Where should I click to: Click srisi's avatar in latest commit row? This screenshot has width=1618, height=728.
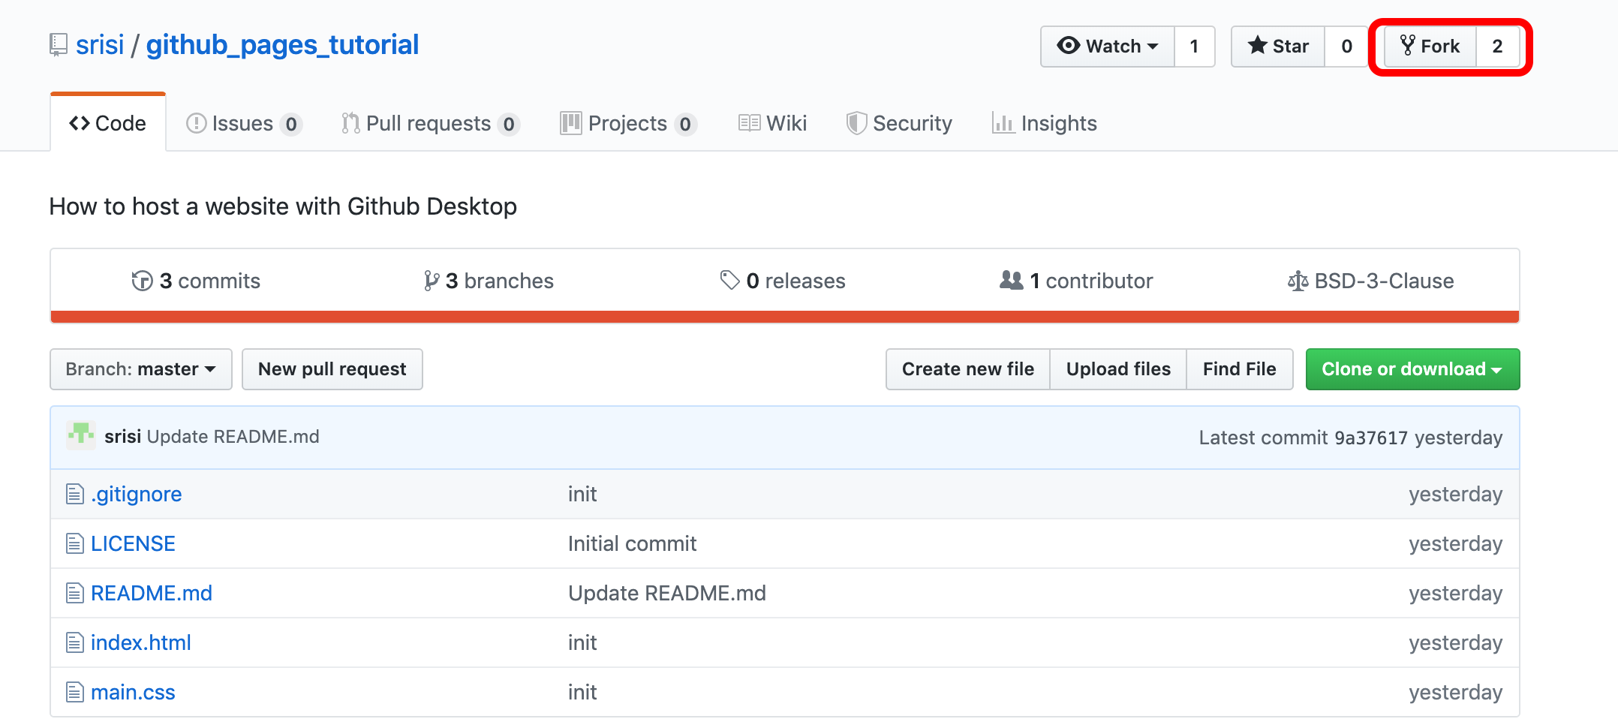coord(81,435)
